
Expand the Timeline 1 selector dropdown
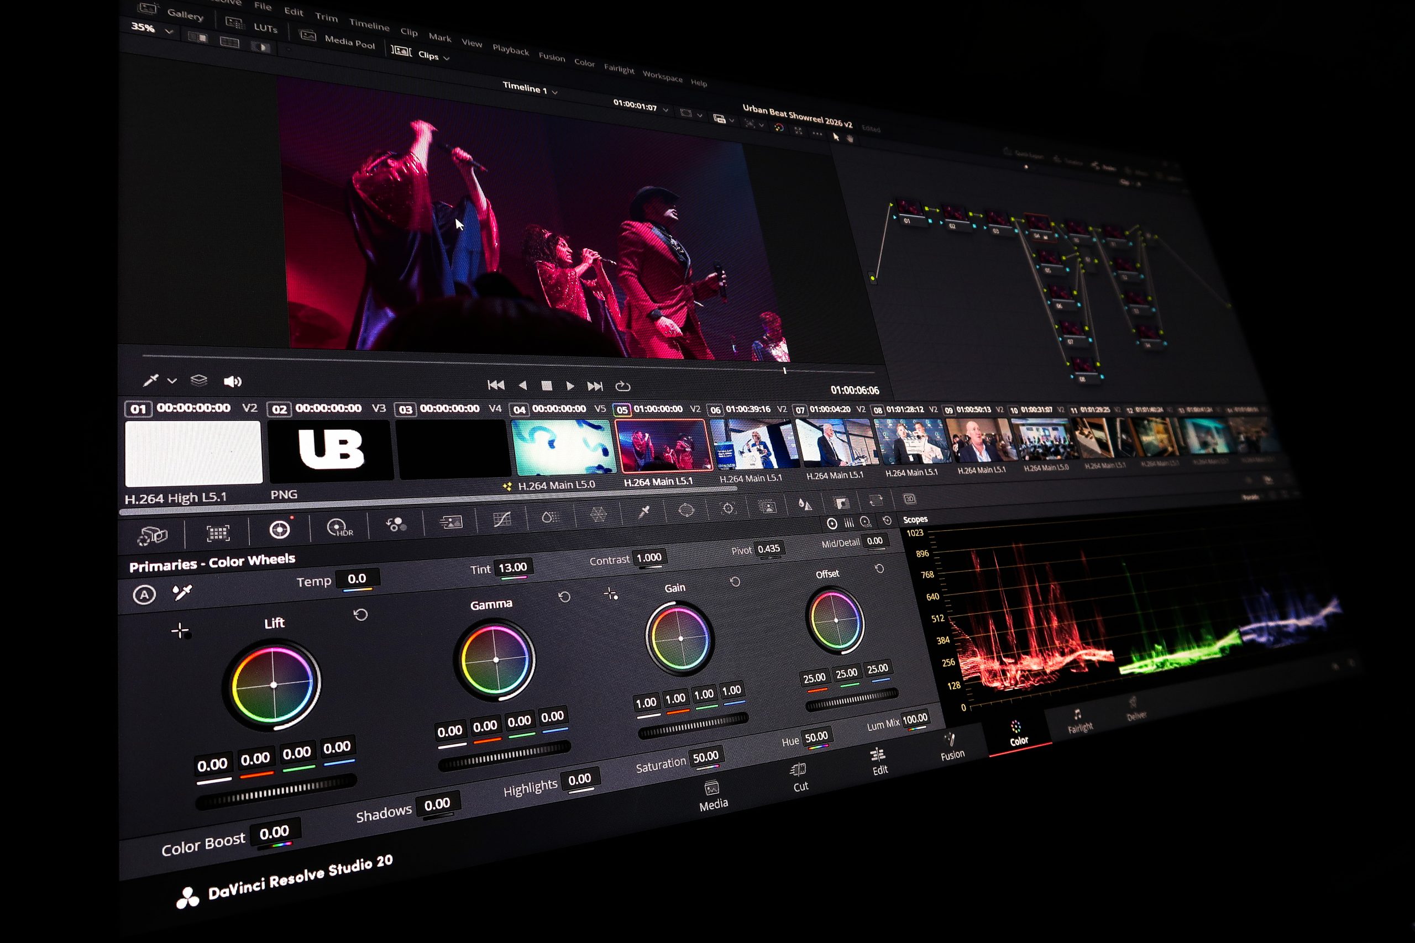[555, 93]
